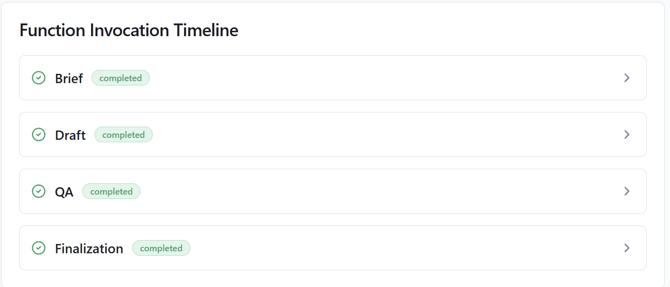Click QA's completed status pill
670x287 pixels.
[111, 192]
